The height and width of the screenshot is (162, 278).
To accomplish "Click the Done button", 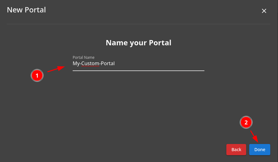I will coord(260,149).
